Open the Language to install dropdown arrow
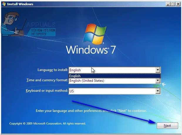This screenshot has height=135, width=182. click(x=158, y=70)
